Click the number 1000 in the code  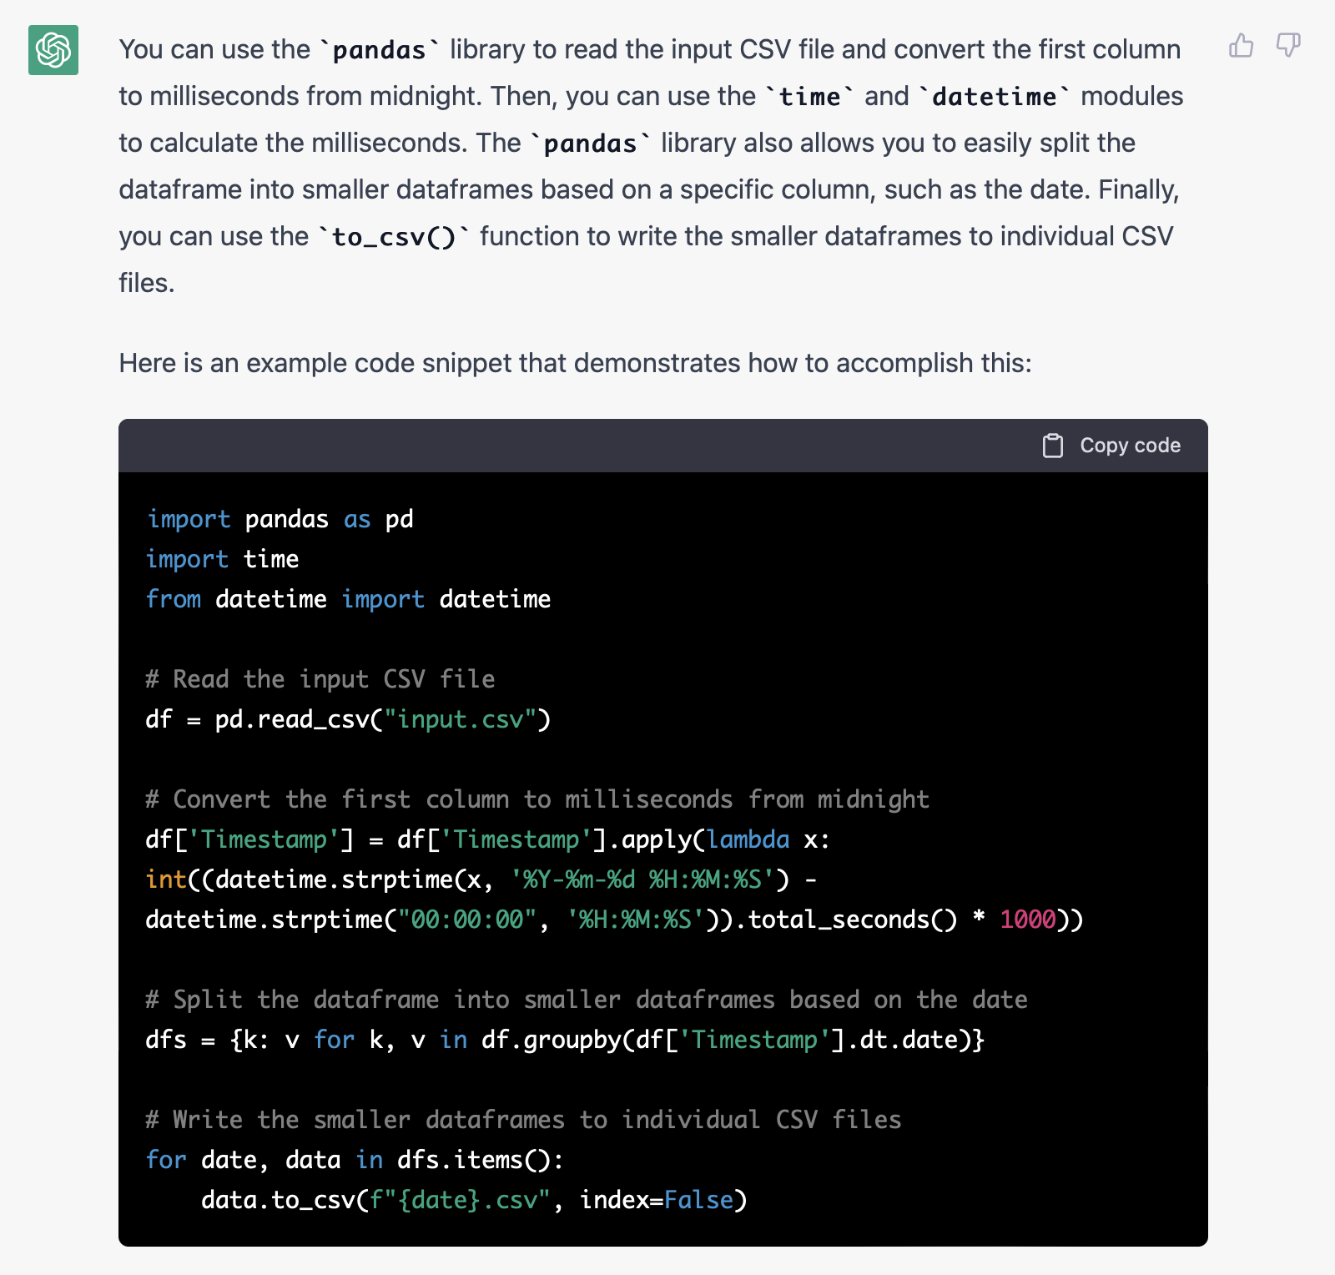[x=1028, y=920]
